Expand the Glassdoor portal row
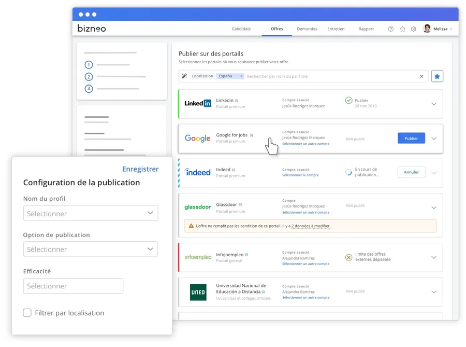Viewport: 466px width, 347px height. click(434, 207)
